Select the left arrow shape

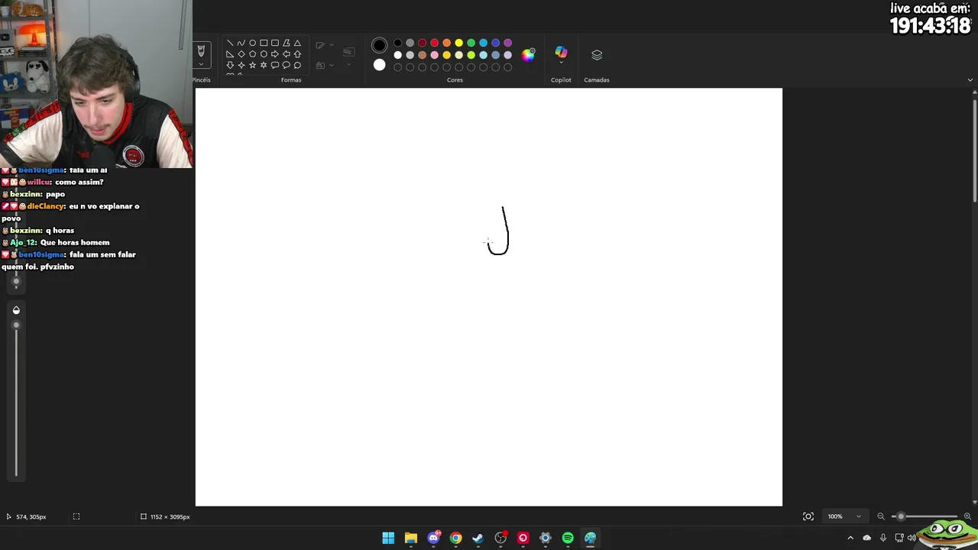[287, 54]
